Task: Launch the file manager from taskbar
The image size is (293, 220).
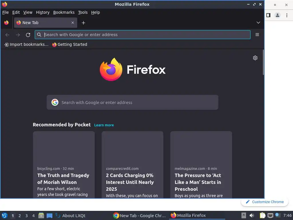Action: (x=41, y=215)
